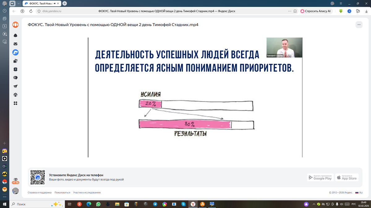
Task: Click the Google Play download badge in the footer
Action: click(x=320, y=177)
